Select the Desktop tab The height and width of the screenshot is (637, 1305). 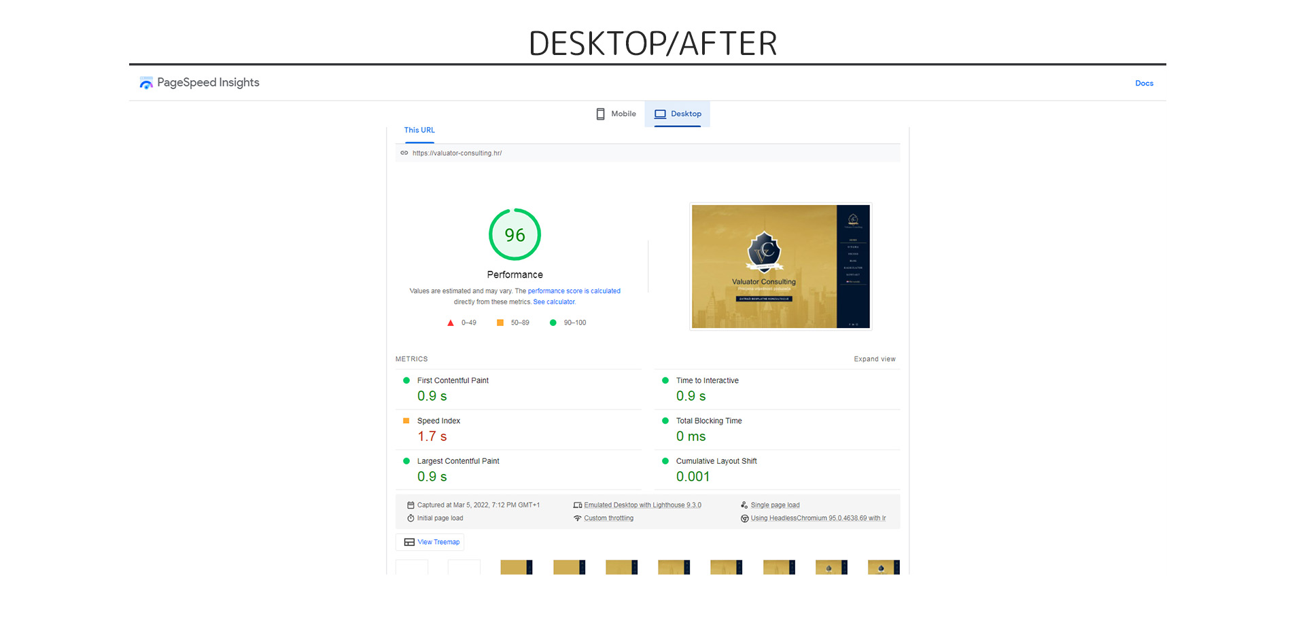point(678,114)
